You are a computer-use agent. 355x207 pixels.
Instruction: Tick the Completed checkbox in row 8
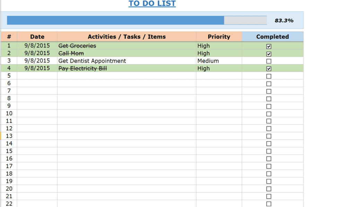coord(269,99)
